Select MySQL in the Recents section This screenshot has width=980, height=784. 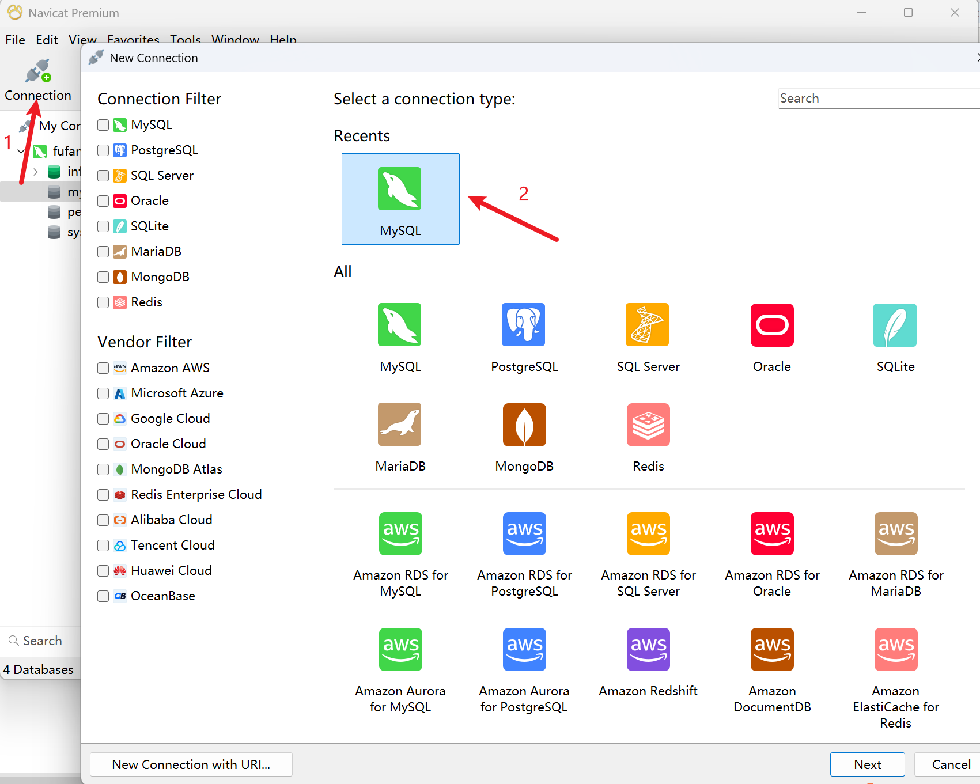(x=400, y=199)
